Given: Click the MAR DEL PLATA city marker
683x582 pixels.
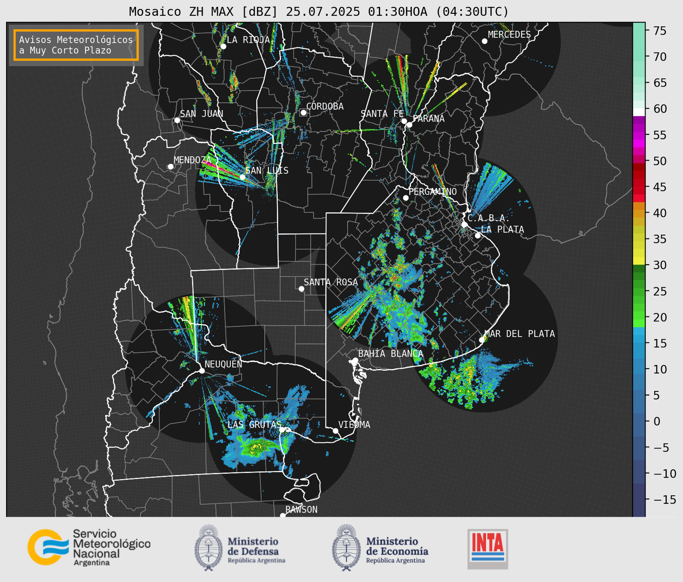Looking at the screenshot, I should point(482,340).
